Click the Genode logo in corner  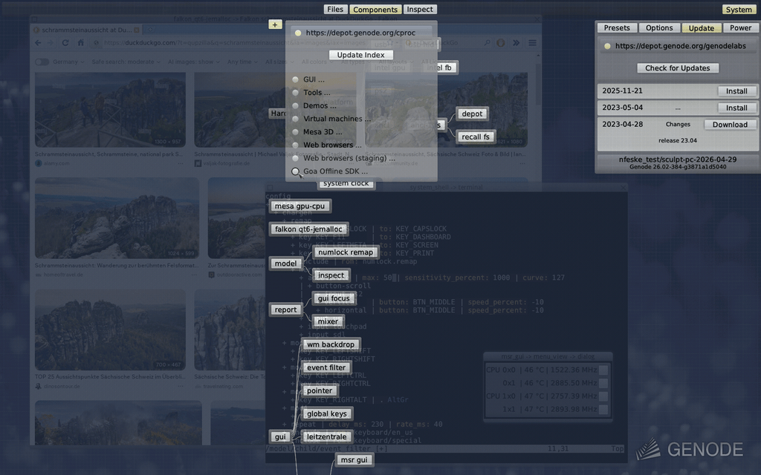pyautogui.click(x=689, y=449)
